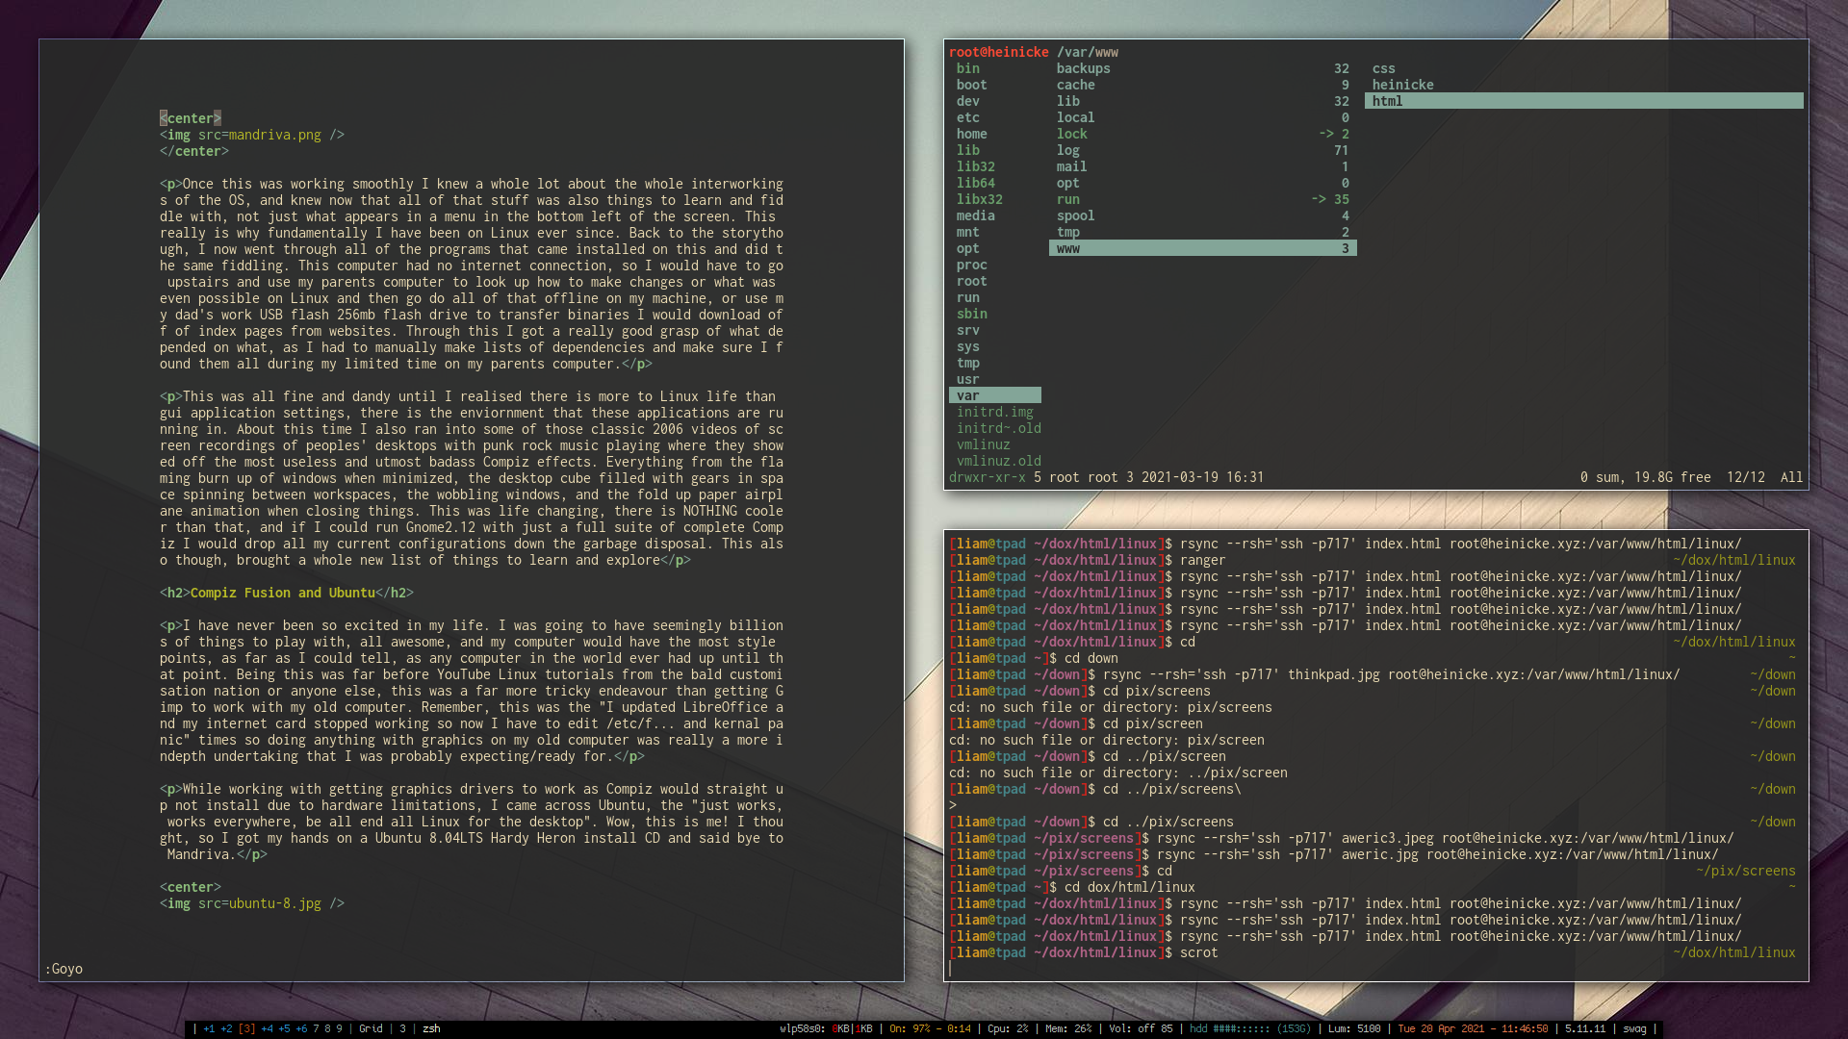The height and width of the screenshot is (1039, 1848).
Task: Click the :Goyo command line in vim
Action: [64, 969]
